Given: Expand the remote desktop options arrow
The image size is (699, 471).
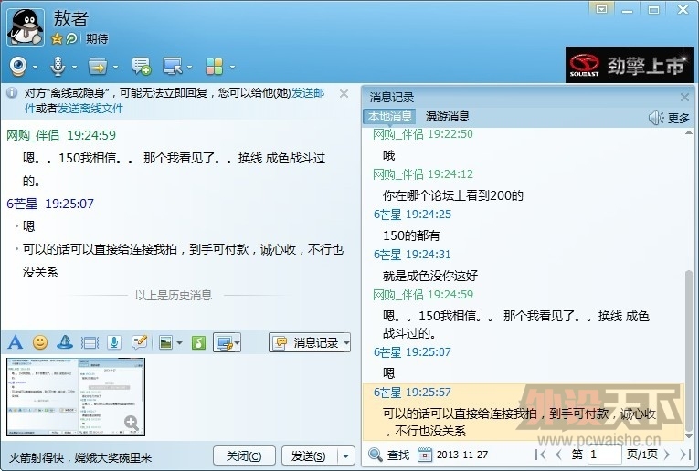Looking at the screenshot, I should tap(189, 68).
